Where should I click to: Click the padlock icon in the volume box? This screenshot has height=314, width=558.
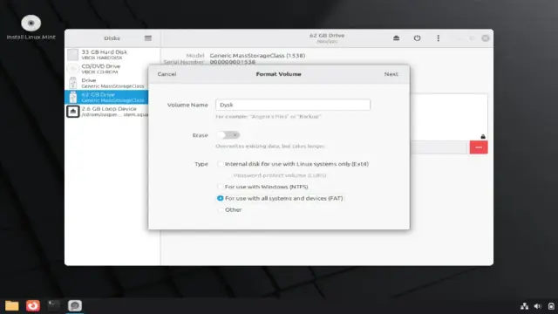[483, 136]
